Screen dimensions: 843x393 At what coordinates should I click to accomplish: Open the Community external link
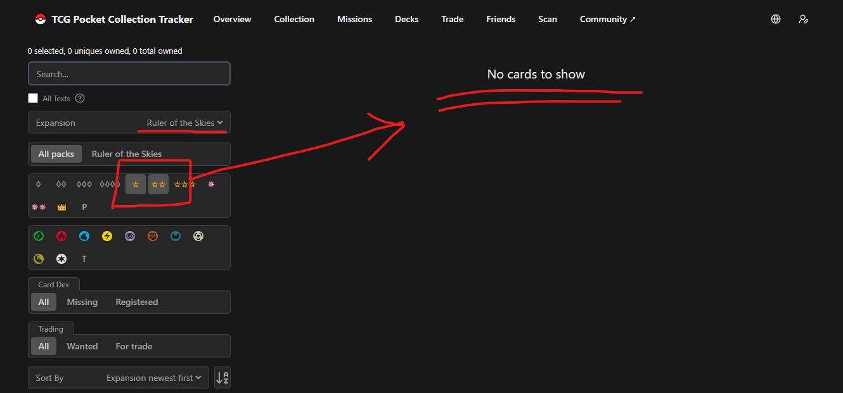pos(607,19)
